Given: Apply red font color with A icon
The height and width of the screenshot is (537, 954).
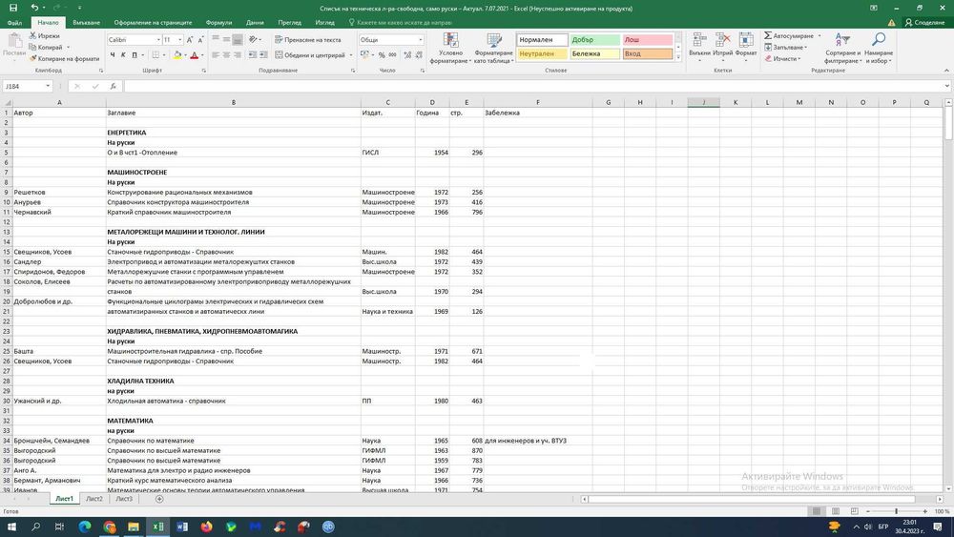Looking at the screenshot, I should coord(194,54).
